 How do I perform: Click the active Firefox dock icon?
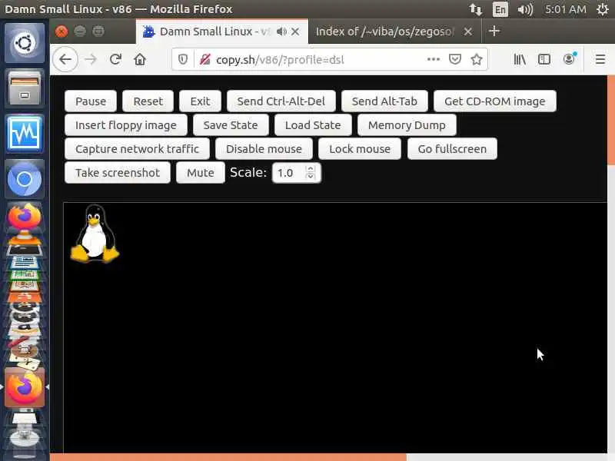pos(25,387)
